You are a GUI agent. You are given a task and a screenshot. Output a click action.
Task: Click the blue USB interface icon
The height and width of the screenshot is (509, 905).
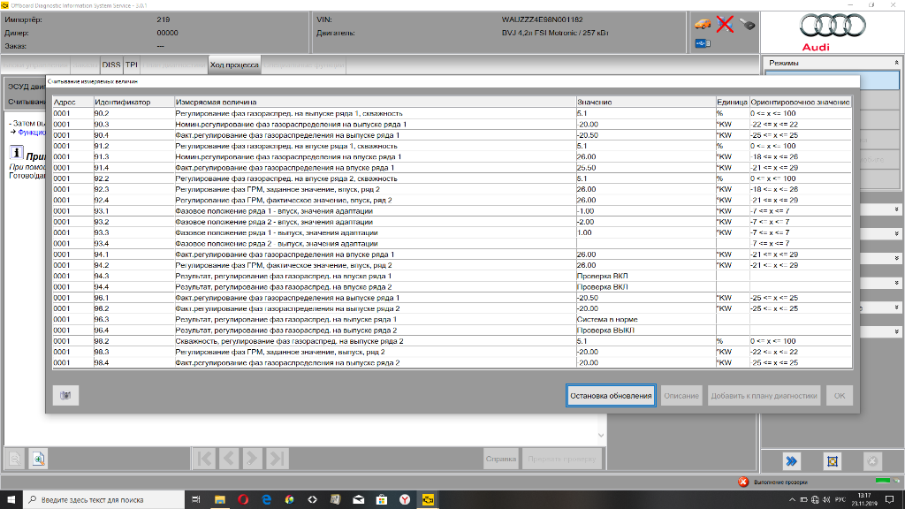pos(702,43)
